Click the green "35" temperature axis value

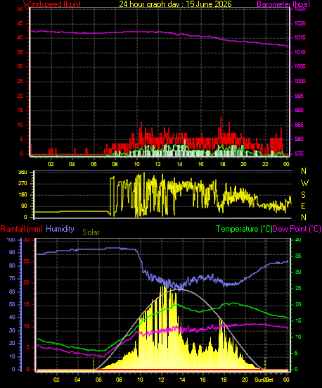point(298,256)
